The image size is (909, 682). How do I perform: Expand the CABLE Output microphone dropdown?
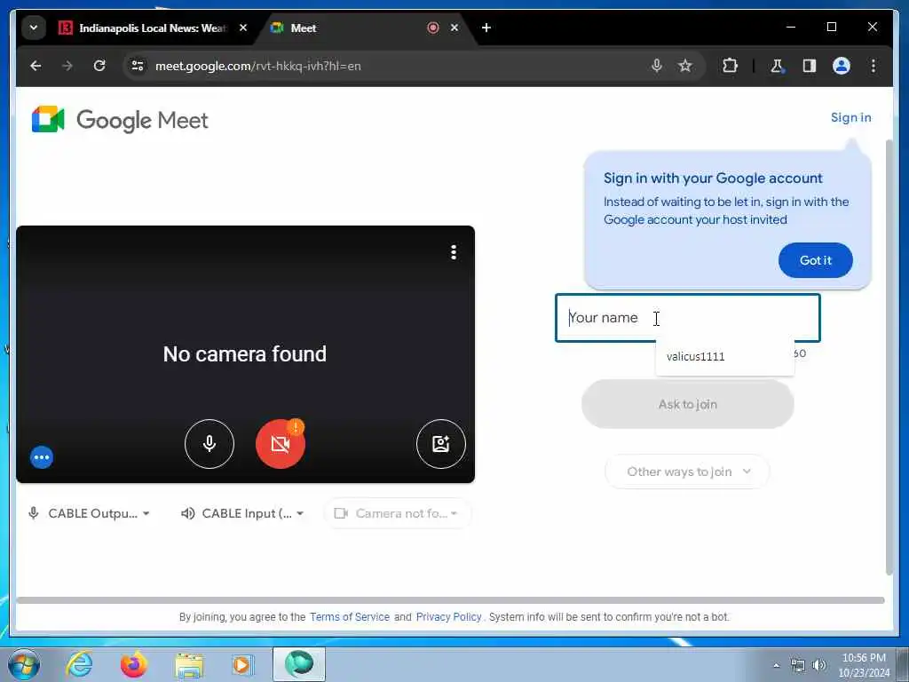pyautogui.click(x=90, y=513)
